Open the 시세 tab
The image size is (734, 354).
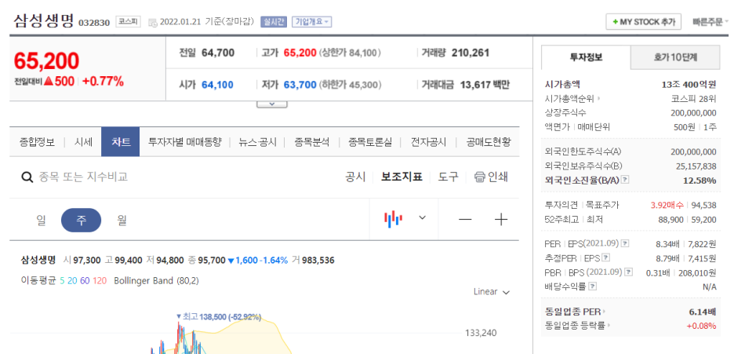tap(83, 142)
